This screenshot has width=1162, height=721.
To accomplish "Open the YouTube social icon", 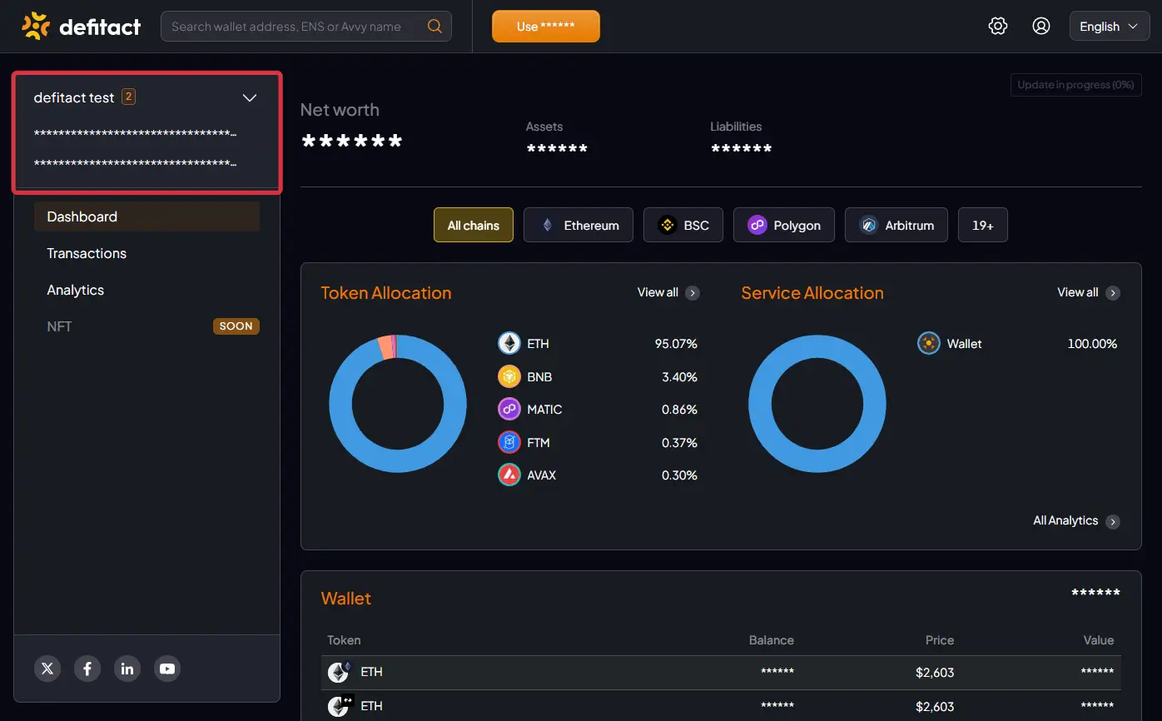I will pos(167,669).
